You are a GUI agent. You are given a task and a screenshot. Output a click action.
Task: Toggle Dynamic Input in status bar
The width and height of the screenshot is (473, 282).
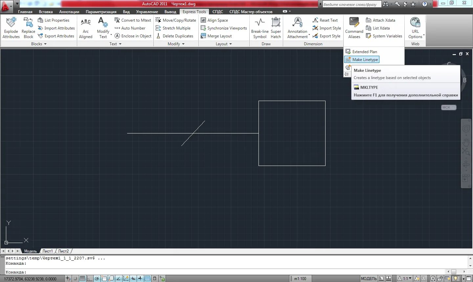pos(133,278)
